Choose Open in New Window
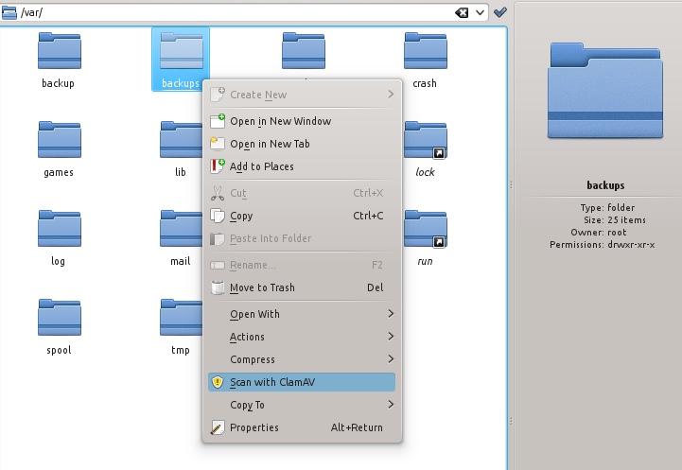Screen dimensions: 682x470 [x=302, y=121]
